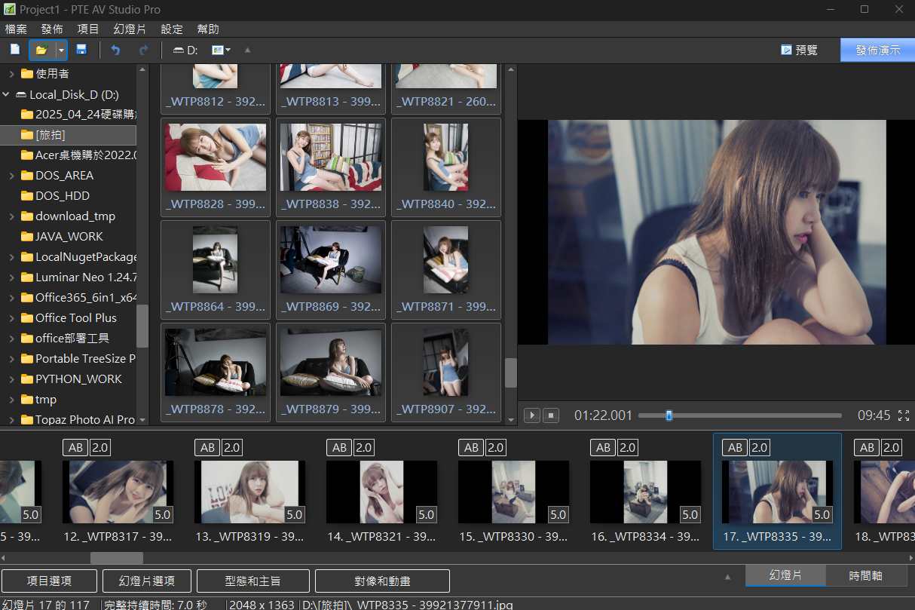Expand the PYTHON_WORK folder

coord(11,379)
